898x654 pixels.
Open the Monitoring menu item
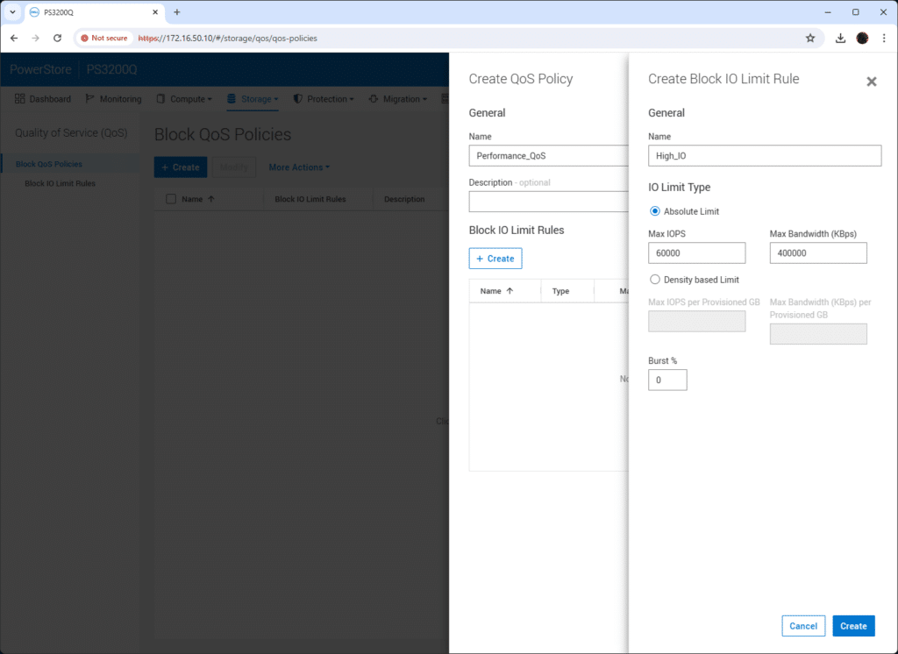click(113, 99)
